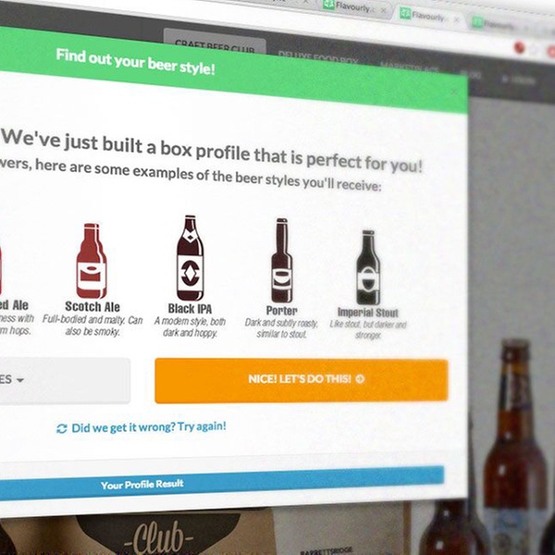
Task: Open the gray dropdown with caret arrow
Action: tap(65, 380)
